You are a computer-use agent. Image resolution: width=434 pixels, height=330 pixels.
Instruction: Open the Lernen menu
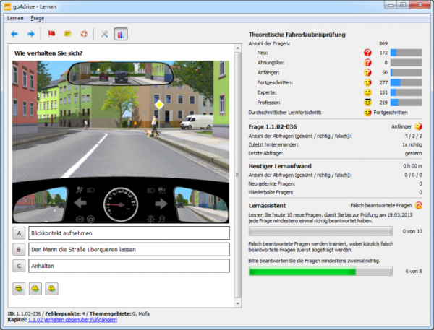[15, 17]
